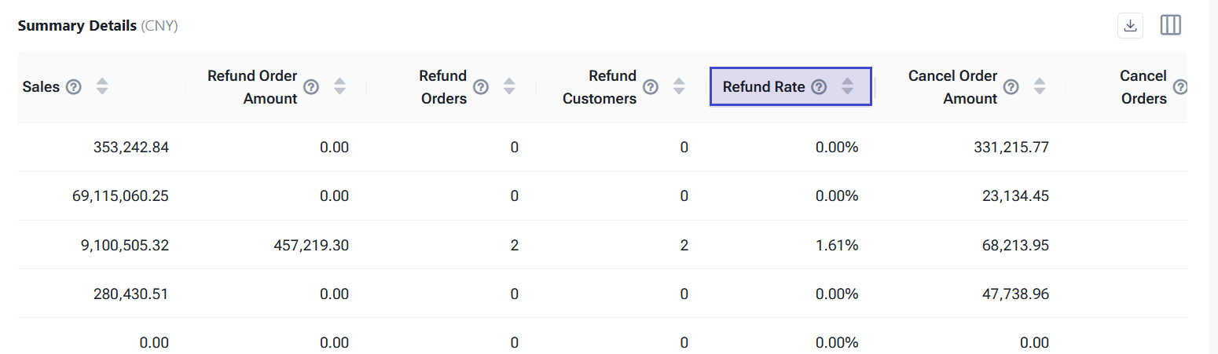Click help icon beside Refund Rate

coord(819,87)
